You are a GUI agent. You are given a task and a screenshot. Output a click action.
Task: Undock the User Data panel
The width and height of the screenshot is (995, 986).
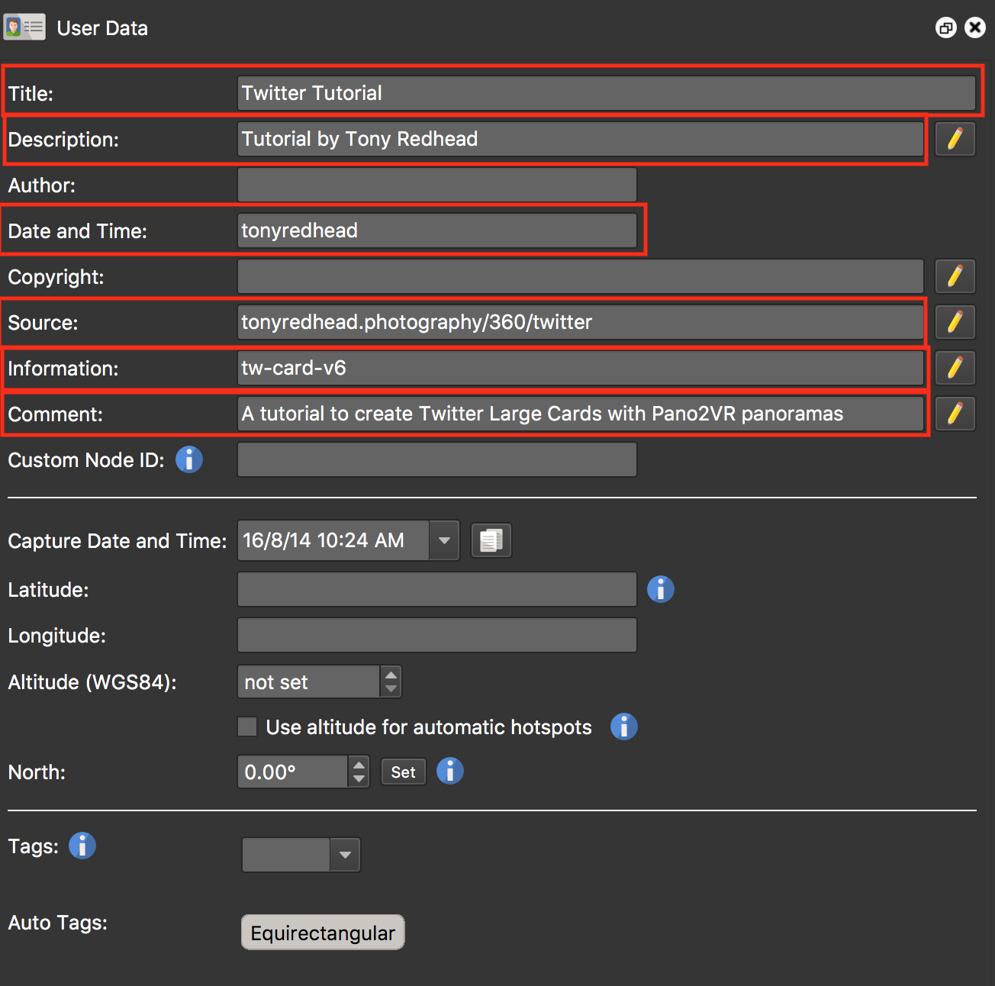pos(946,27)
